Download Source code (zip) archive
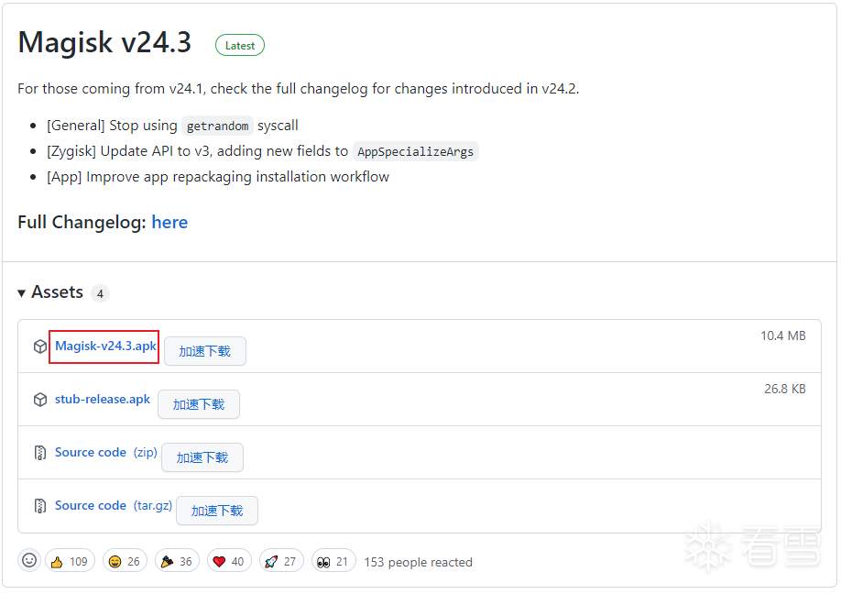Screen dimensions: 841x594 [x=106, y=452]
